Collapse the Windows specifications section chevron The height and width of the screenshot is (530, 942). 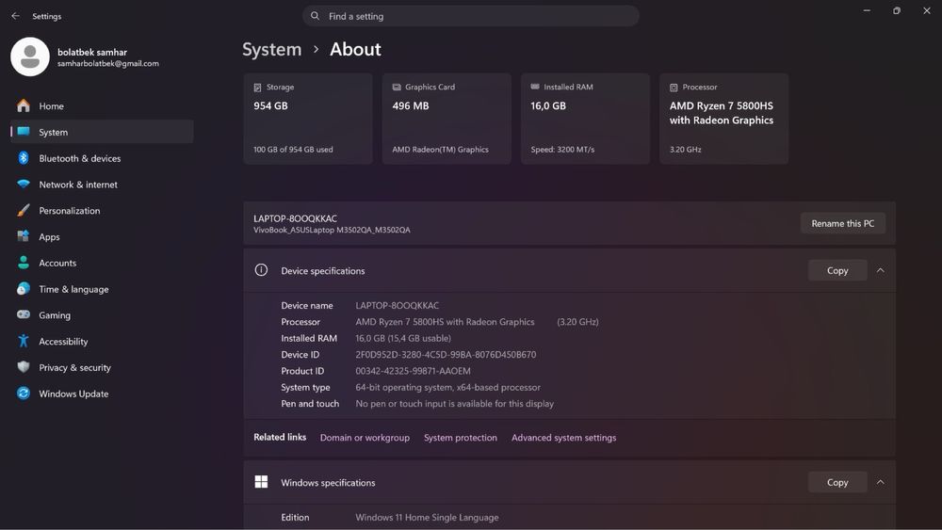pyautogui.click(x=880, y=482)
